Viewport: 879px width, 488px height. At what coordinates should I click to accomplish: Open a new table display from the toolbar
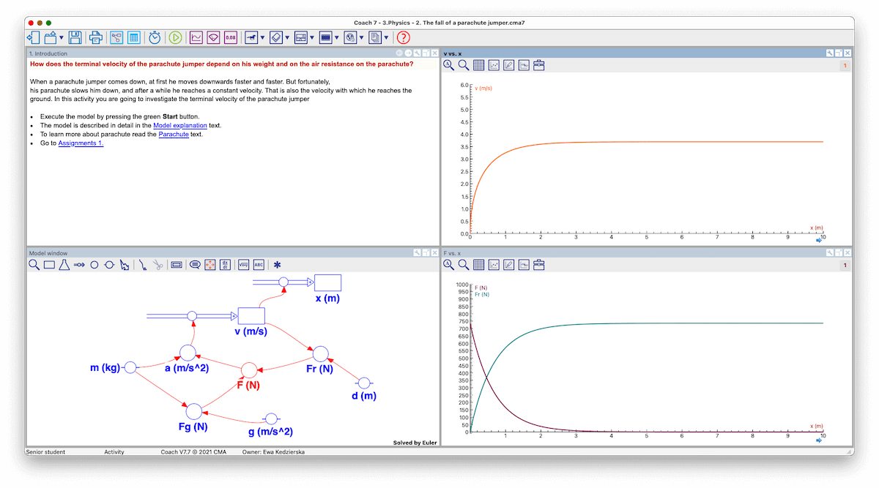pos(135,37)
